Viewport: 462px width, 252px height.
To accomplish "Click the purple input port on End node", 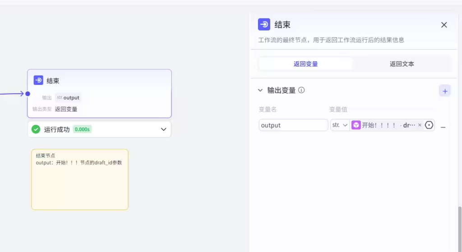I will tap(28, 94).
